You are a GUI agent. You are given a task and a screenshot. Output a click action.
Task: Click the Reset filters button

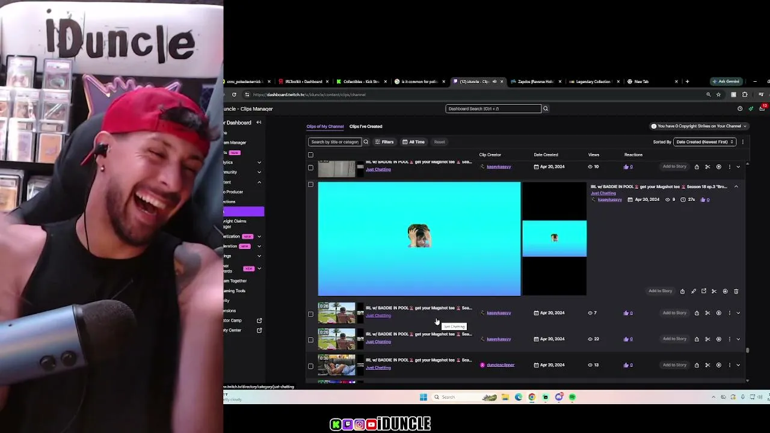[x=440, y=142]
